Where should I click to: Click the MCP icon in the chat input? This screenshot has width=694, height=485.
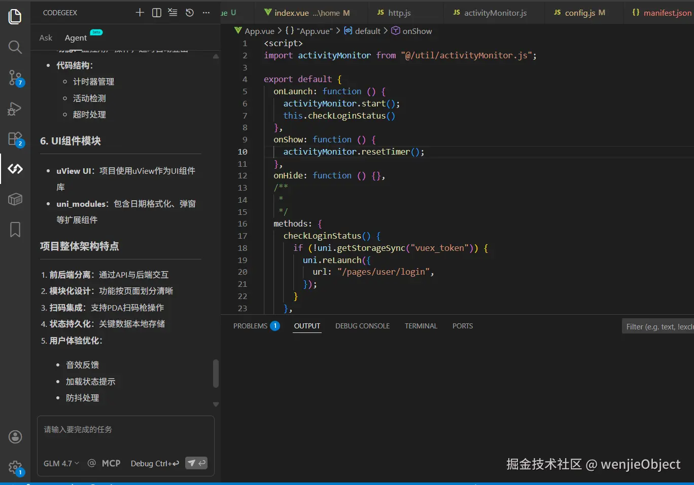coord(112,463)
